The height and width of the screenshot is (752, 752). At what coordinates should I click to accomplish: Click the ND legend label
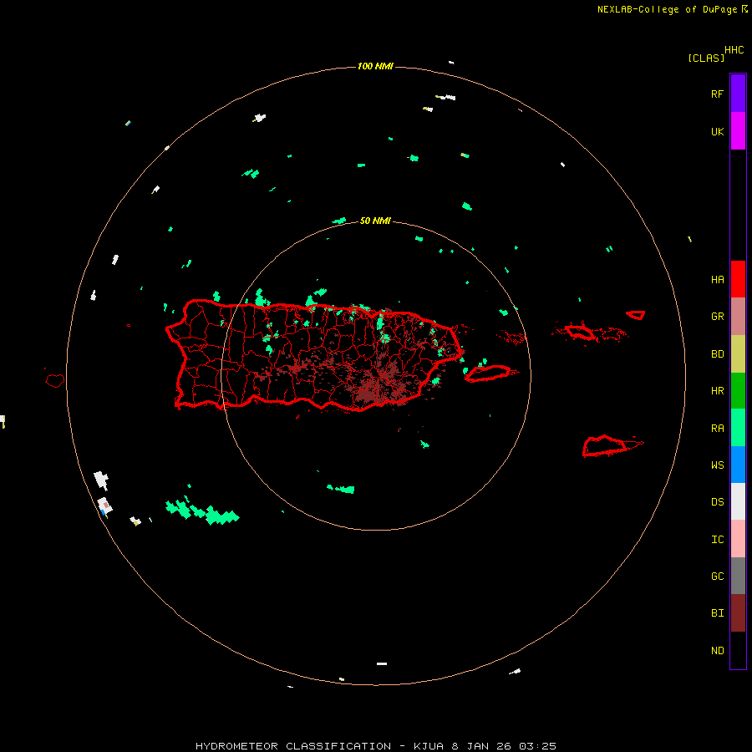[x=717, y=650]
